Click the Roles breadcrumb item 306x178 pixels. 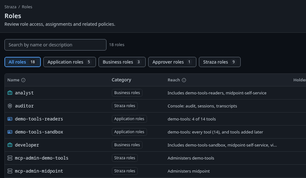[27, 7]
